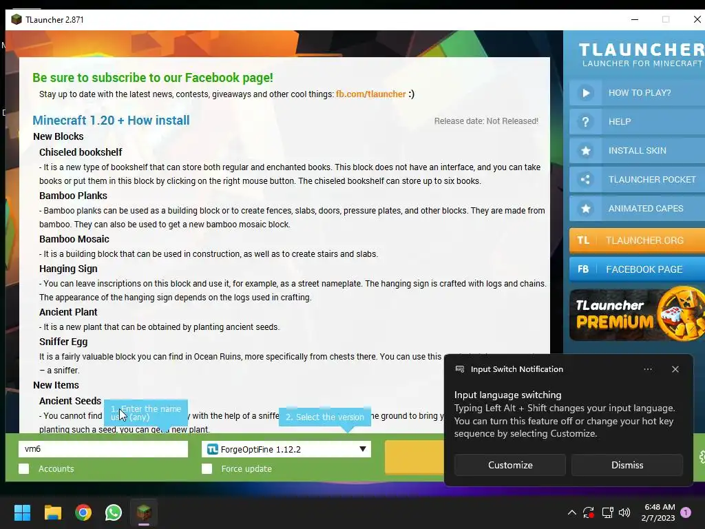Click the Bamboo Mosaic heading
This screenshot has height=529, width=705.
[x=74, y=239]
